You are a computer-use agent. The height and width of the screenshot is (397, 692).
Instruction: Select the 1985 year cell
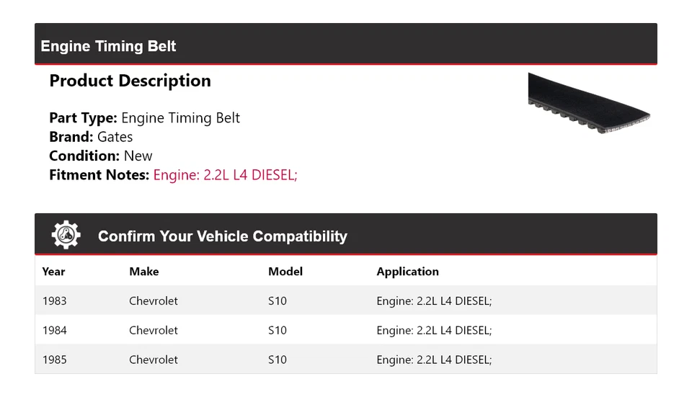[55, 360]
